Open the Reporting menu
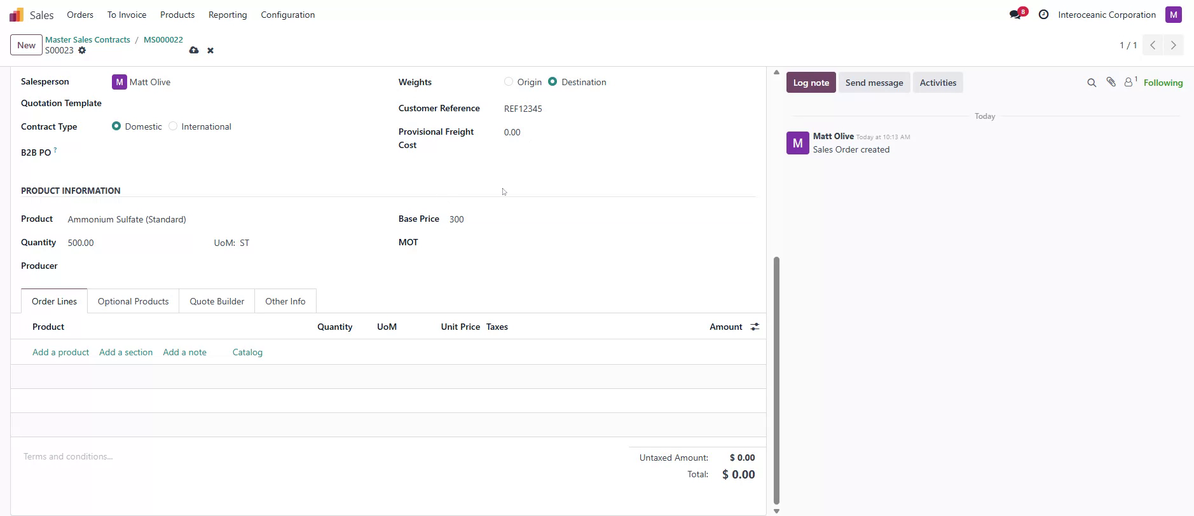 (x=228, y=15)
